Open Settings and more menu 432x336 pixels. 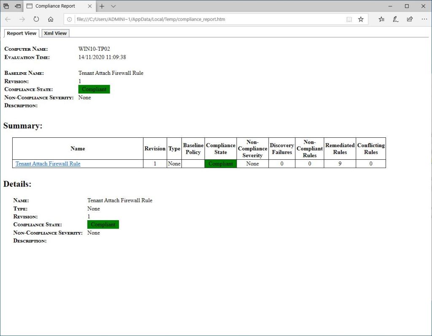(x=424, y=19)
